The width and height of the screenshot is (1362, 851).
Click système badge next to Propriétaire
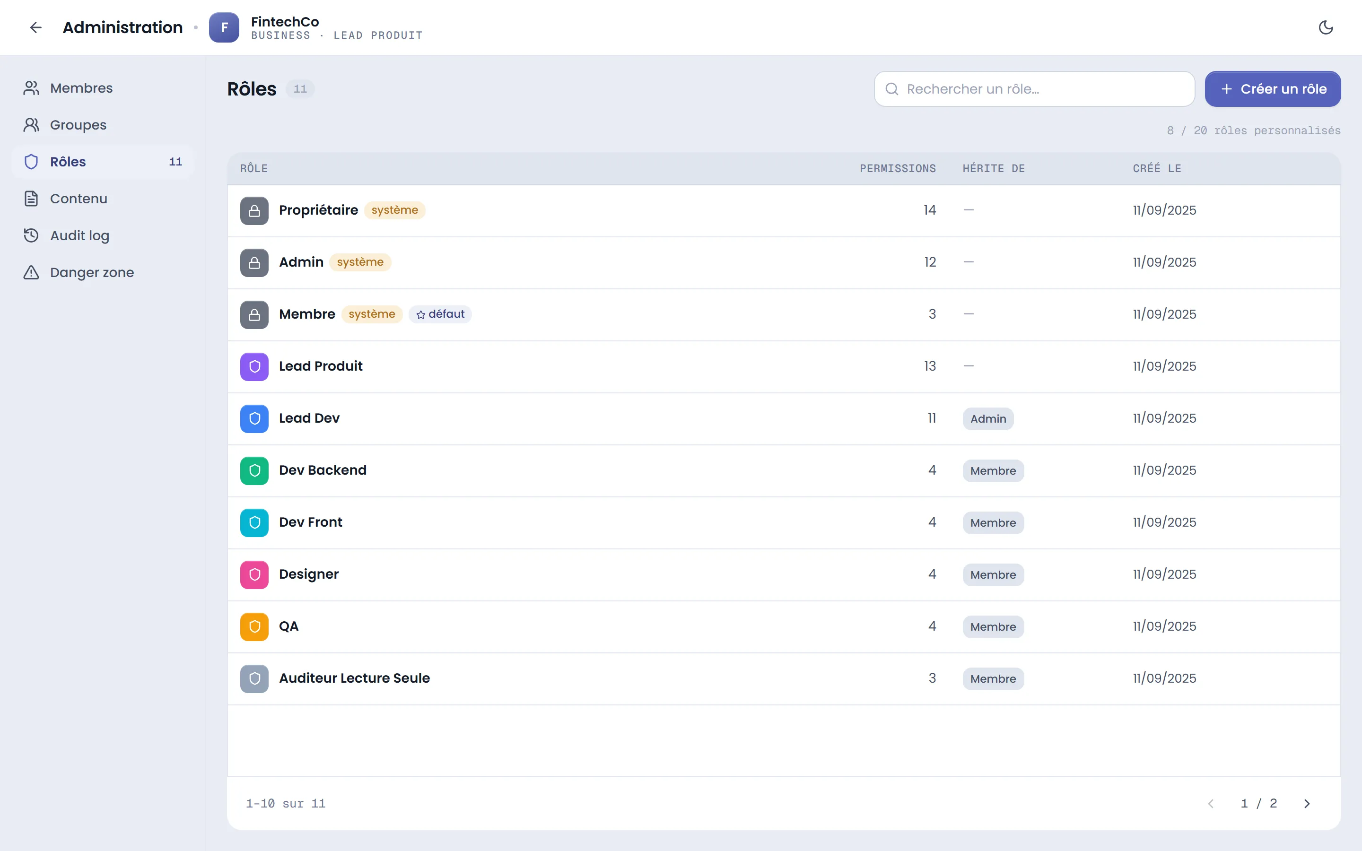(x=394, y=210)
